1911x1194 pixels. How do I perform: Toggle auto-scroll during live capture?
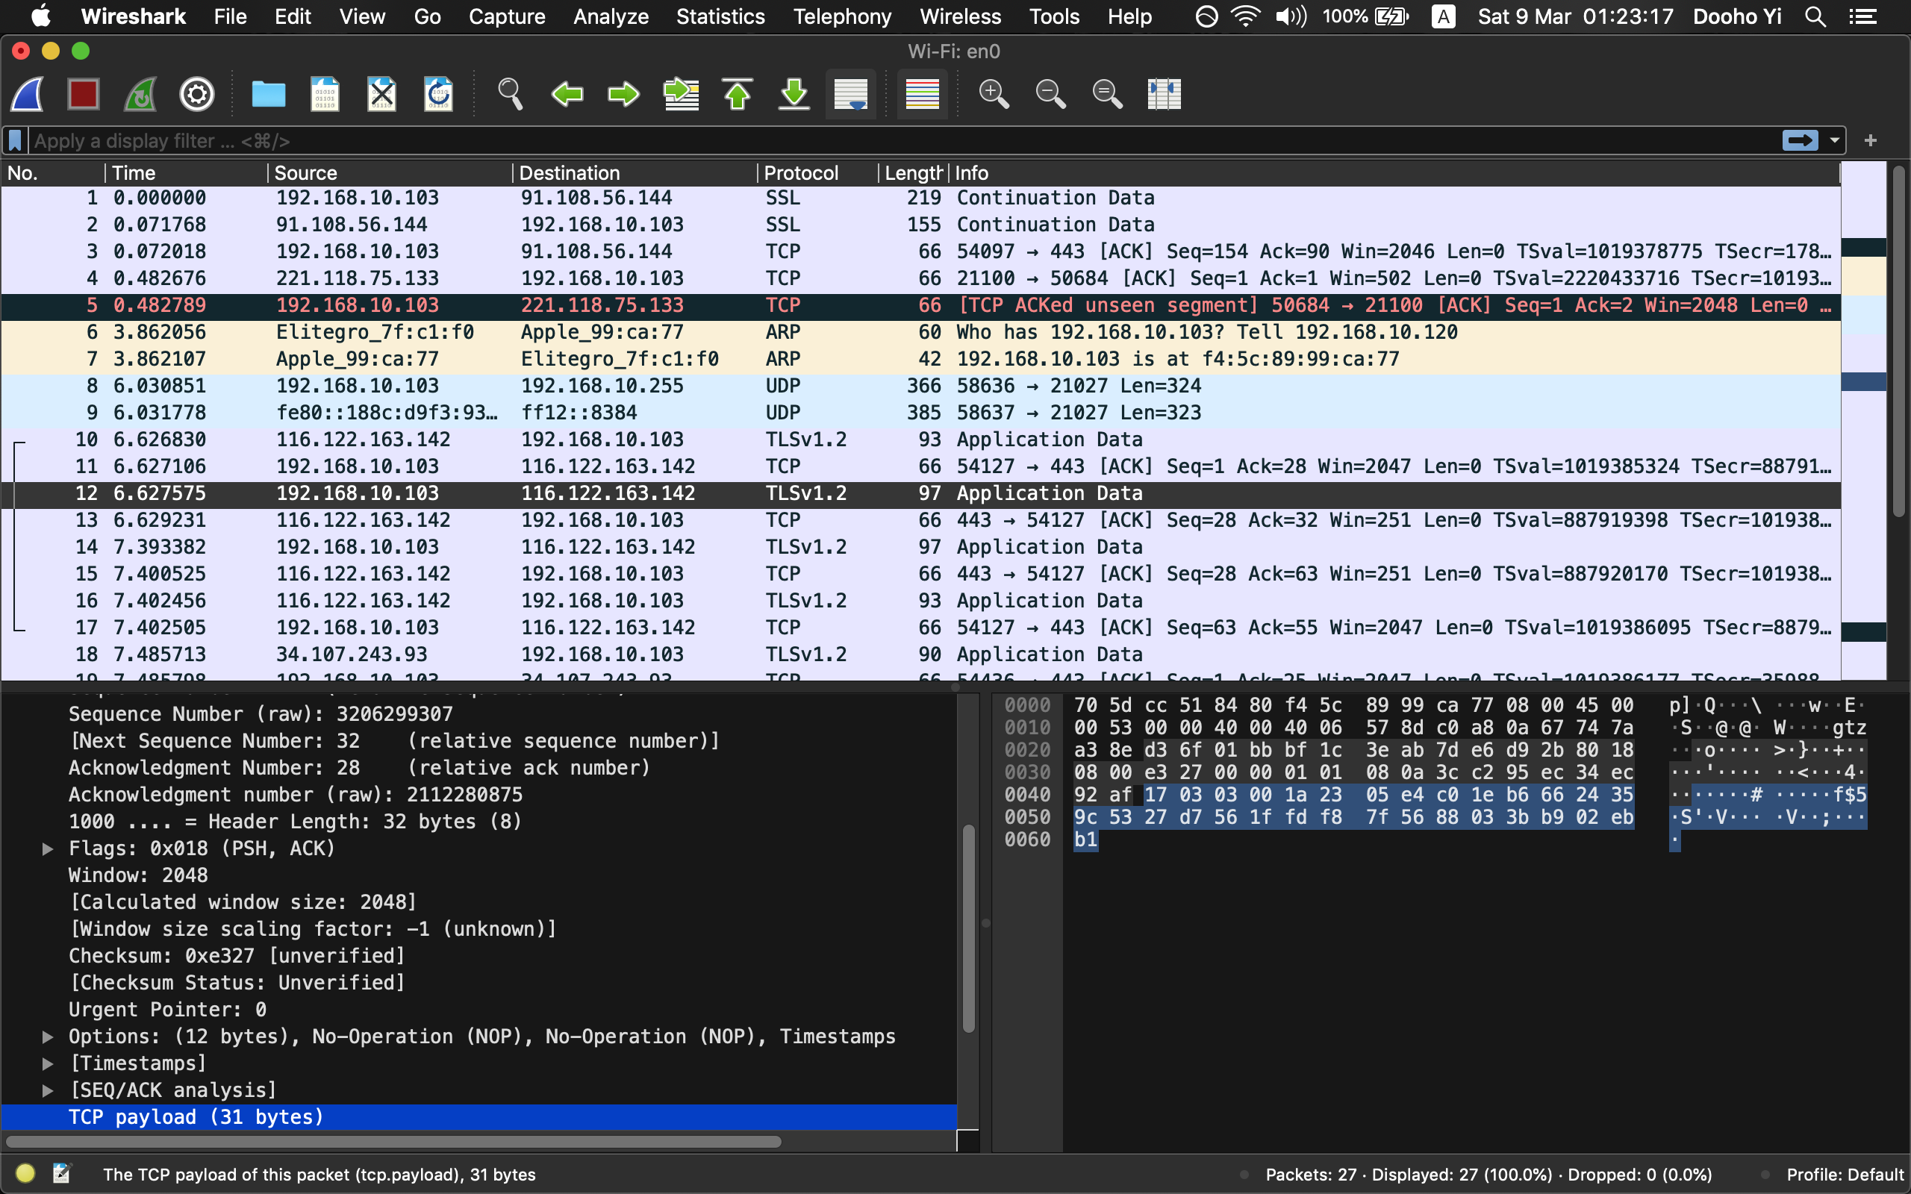pos(850,94)
